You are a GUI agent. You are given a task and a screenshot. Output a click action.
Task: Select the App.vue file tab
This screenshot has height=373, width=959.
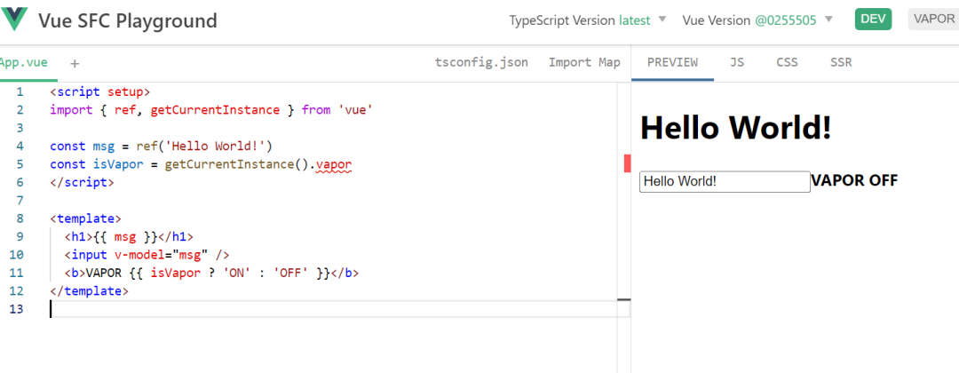pos(24,62)
